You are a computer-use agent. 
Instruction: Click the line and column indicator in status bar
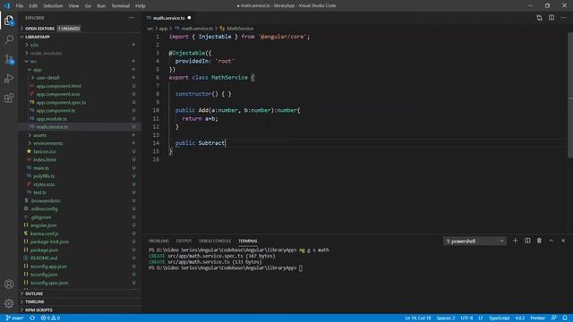(x=418, y=318)
